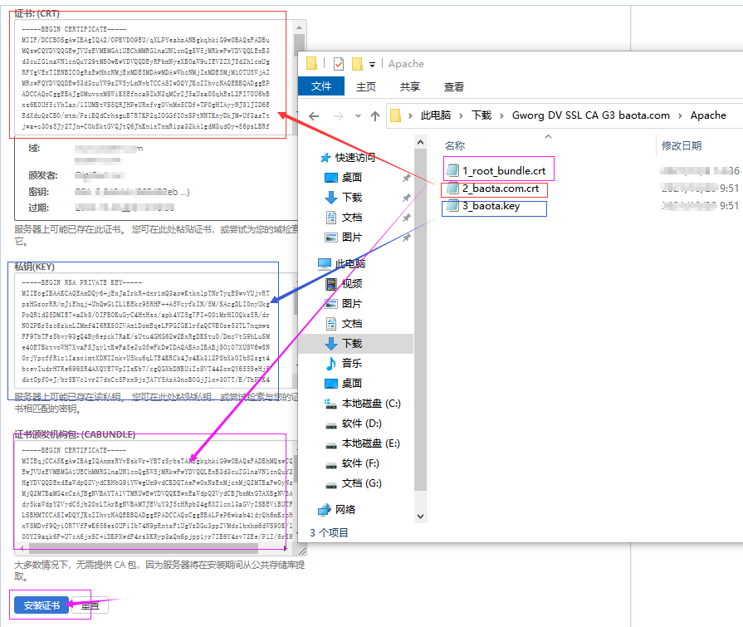Unpin 文档 via its pin icon
The height and width of the screenshot is (627, 743).
pos(406,217)
